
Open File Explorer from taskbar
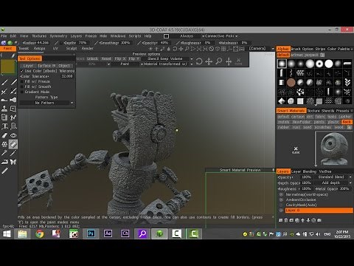click(x=22, y=233)
